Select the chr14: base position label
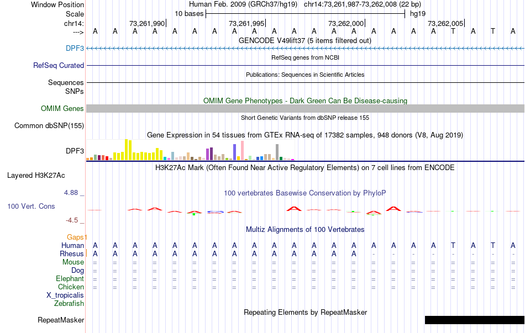This screenshot has width=525, height=333. point(73,23)
